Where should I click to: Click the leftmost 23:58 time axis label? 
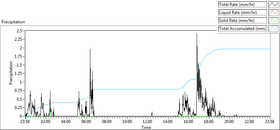pos(25,122)
